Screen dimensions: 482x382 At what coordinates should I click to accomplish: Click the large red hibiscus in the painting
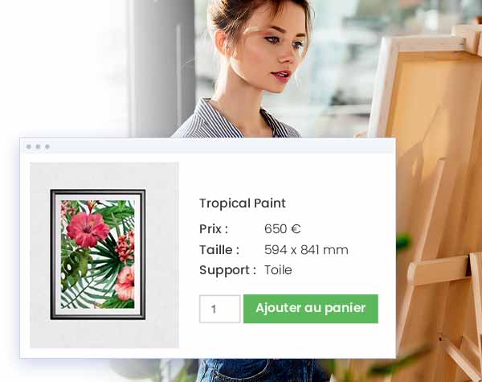click(x=88, y=228)
